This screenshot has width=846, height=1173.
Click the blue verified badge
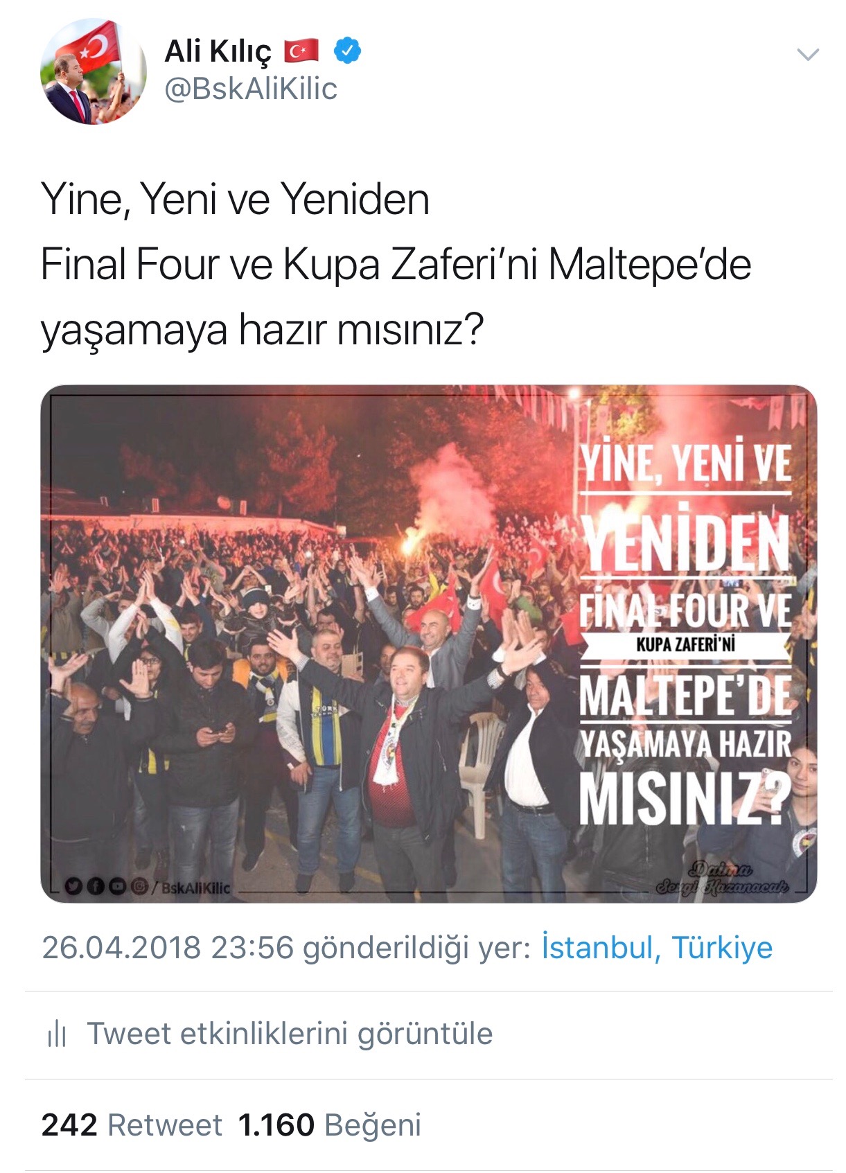[348, 51]
